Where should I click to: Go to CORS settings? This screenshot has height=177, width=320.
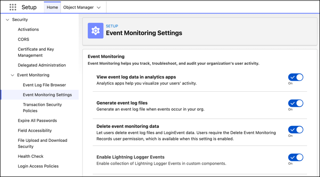[x=23, y=39]
